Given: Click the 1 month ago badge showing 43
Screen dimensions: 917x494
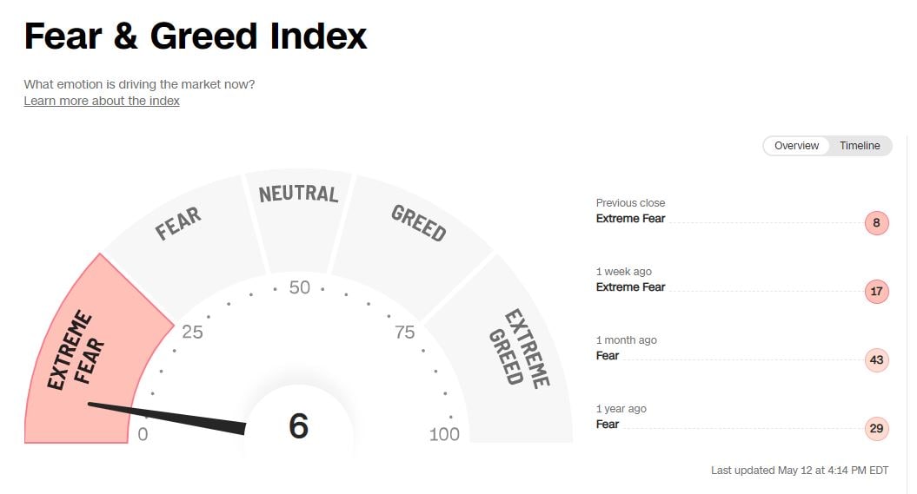Looking at the screenshot, I should pyautogui.click(x=876, y=360).
